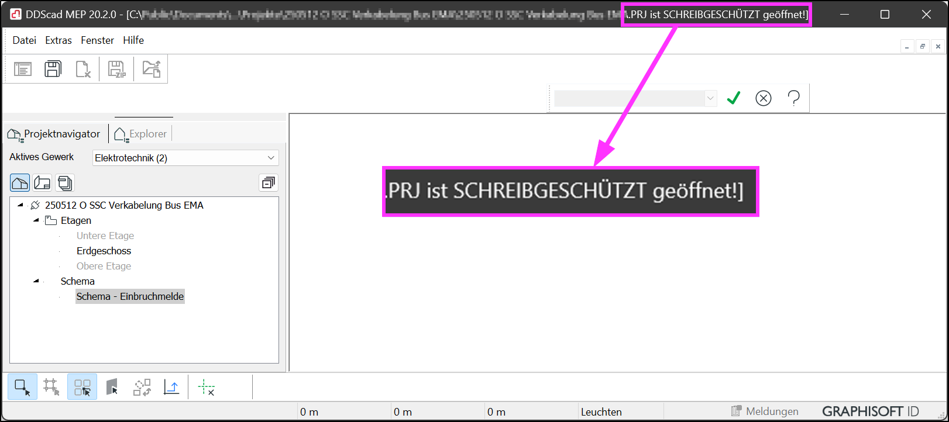The height and width of the screenshot is (422, 949).
Task: Open the Fenster menu
Action: tap(97, 40)
